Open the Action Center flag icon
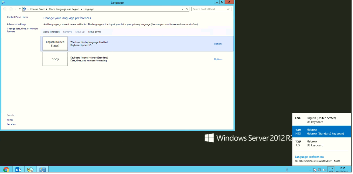Image resolution: width=353 pixels, height=174 pixels. (x=315, y=170)
